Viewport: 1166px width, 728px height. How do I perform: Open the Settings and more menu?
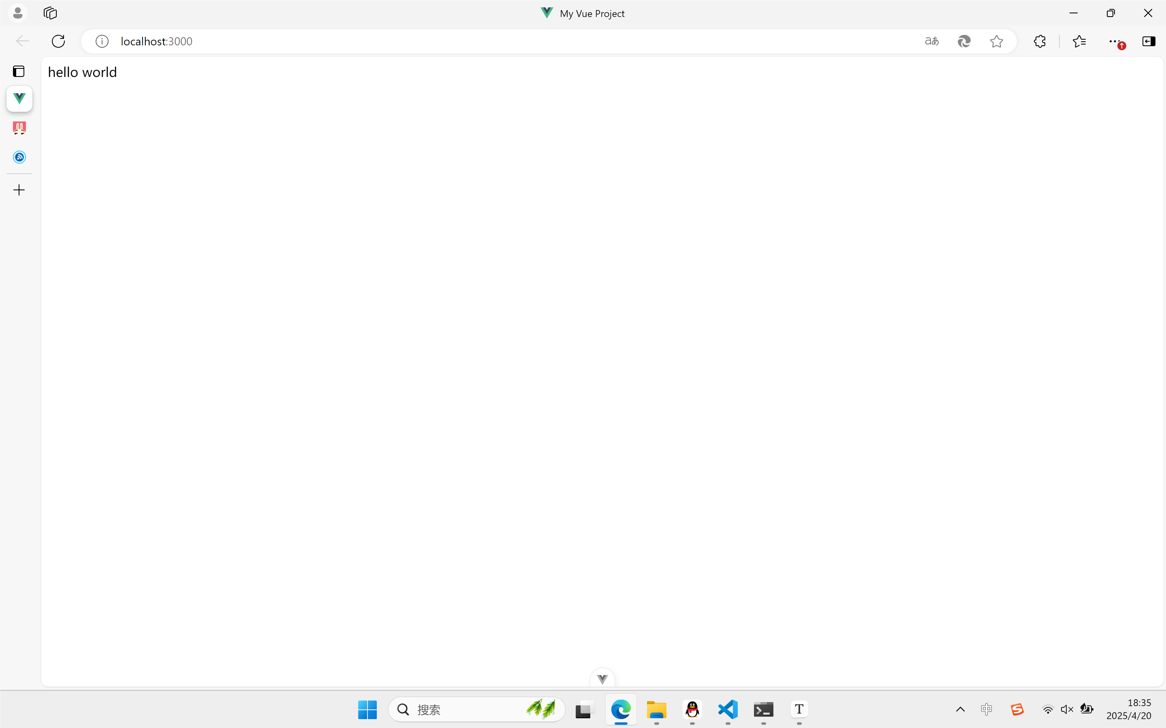coord(1113,41)
